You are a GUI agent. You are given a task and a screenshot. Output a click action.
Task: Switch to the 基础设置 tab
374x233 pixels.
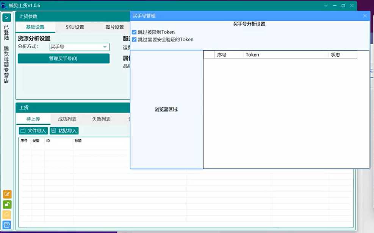click(35, 27)
